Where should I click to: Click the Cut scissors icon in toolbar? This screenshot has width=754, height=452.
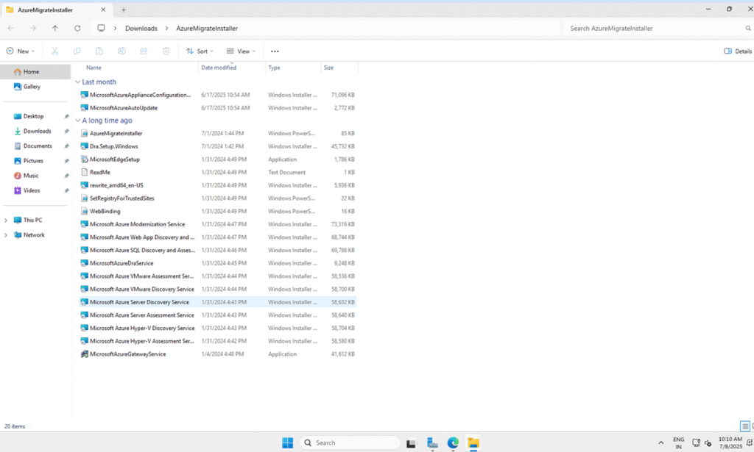coord(54,51)
